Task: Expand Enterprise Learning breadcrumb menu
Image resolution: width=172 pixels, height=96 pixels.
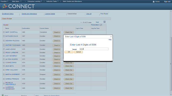Action: (x=35, y=1)
